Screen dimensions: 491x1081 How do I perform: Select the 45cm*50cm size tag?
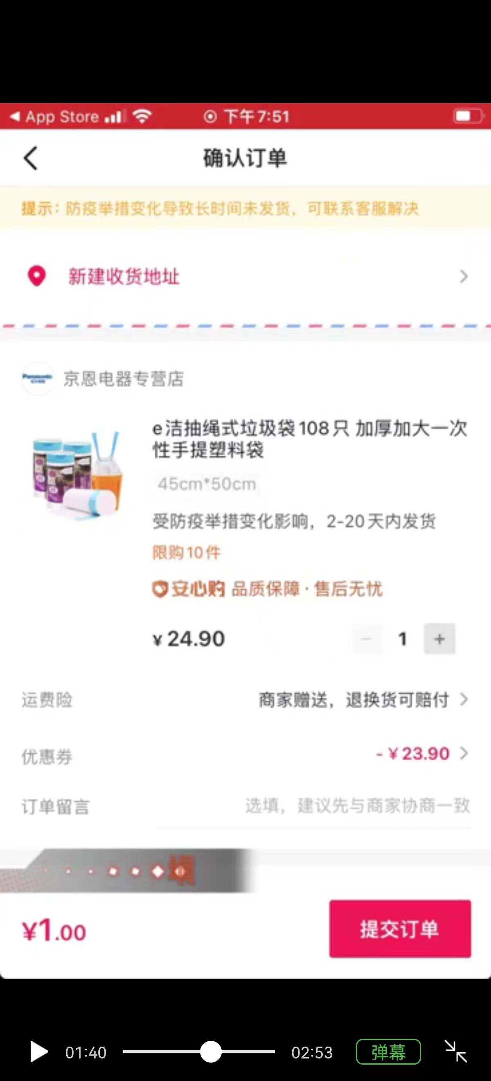[207, 484]
